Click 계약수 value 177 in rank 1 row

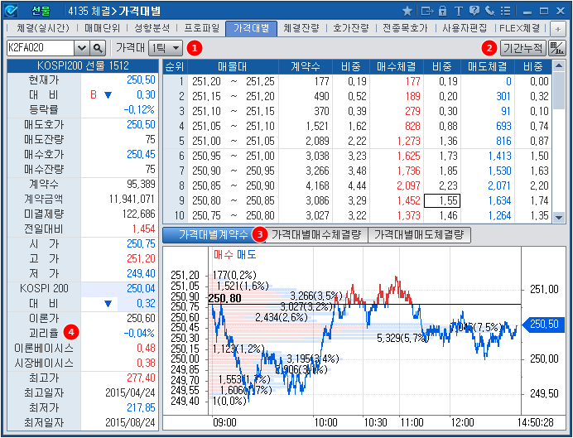point(320,81)
